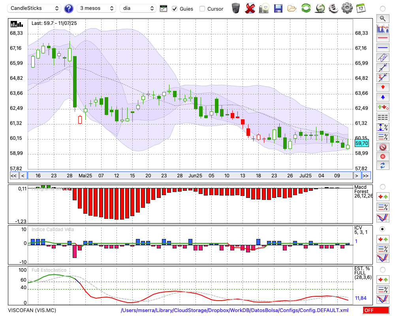Save using the blue floppy disk icon
The height and width of the screenshot is (316, 395).
[278, 8]
